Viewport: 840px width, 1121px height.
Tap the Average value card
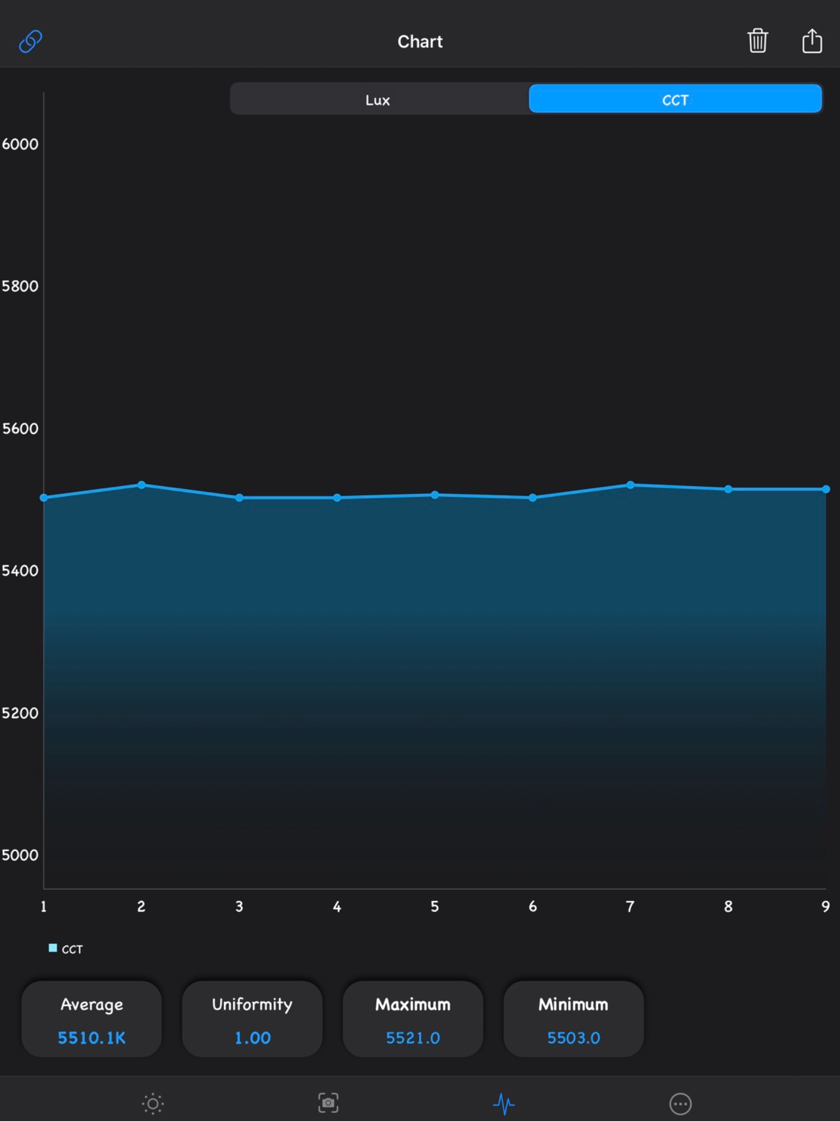92,1019
